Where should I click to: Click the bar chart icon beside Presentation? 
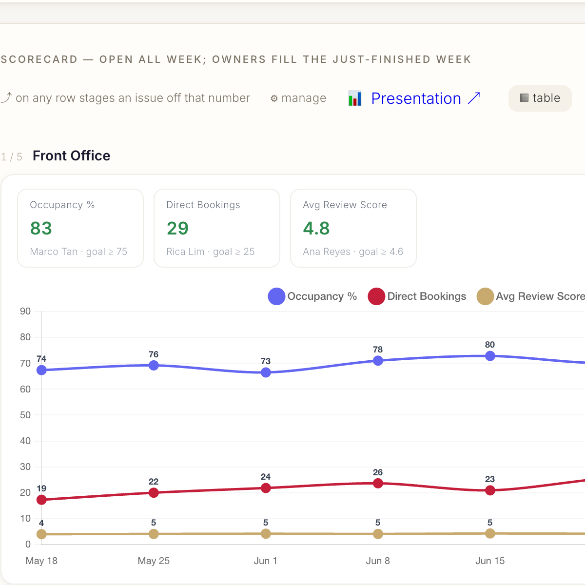click(x=355, y=98)
